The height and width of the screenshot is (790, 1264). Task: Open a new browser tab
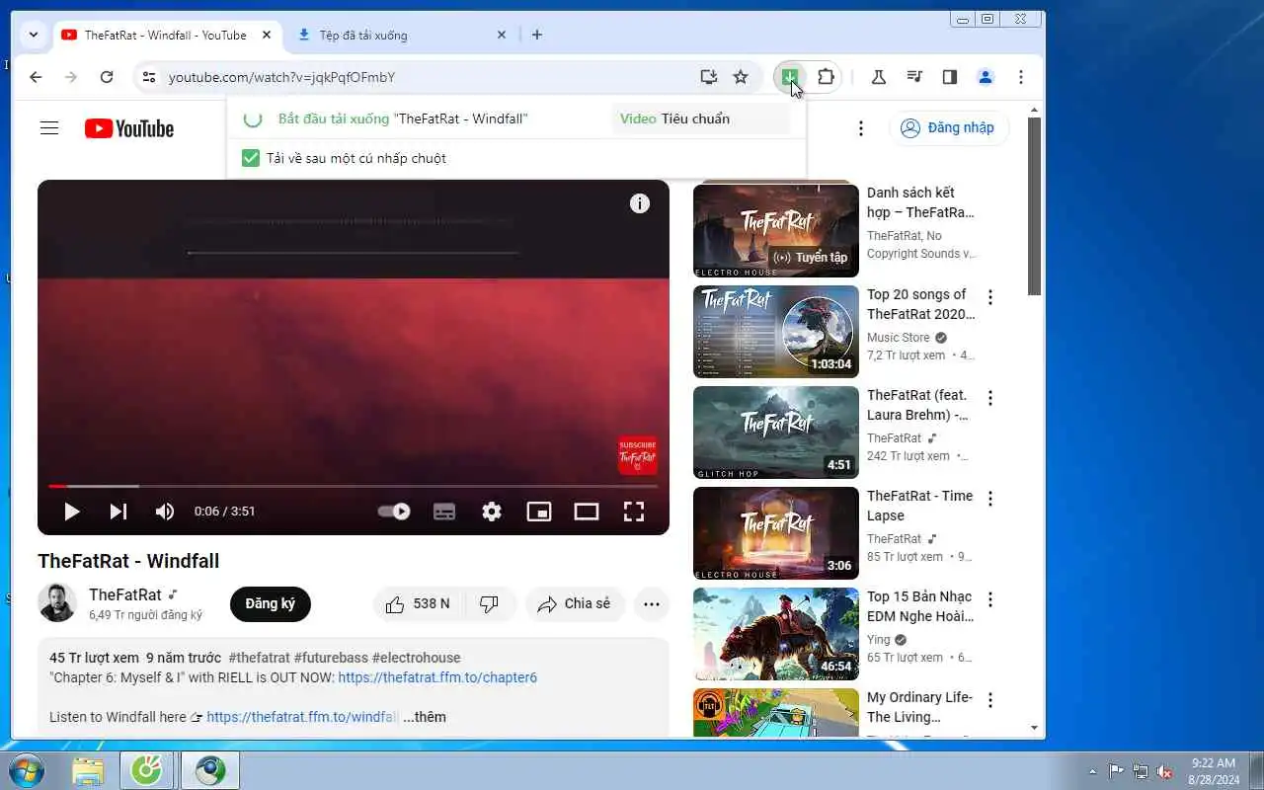coord(536,35)
